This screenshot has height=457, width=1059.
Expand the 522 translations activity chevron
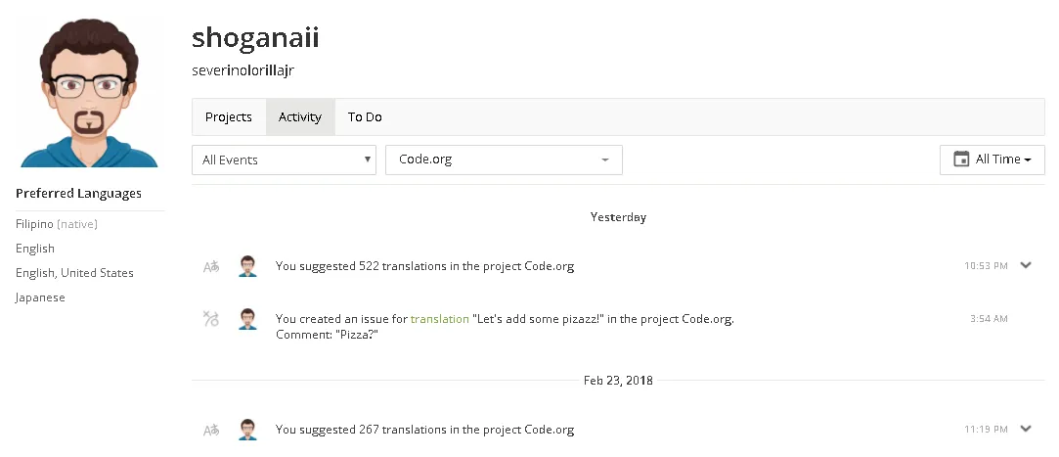click(x=1026, y=265)
